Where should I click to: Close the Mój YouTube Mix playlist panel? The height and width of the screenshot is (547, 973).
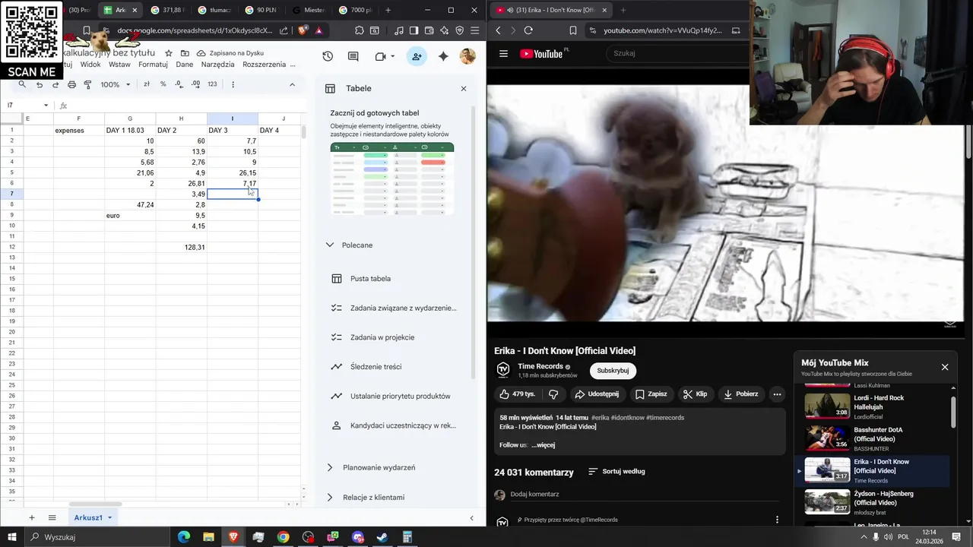click(x=945, y=367)
